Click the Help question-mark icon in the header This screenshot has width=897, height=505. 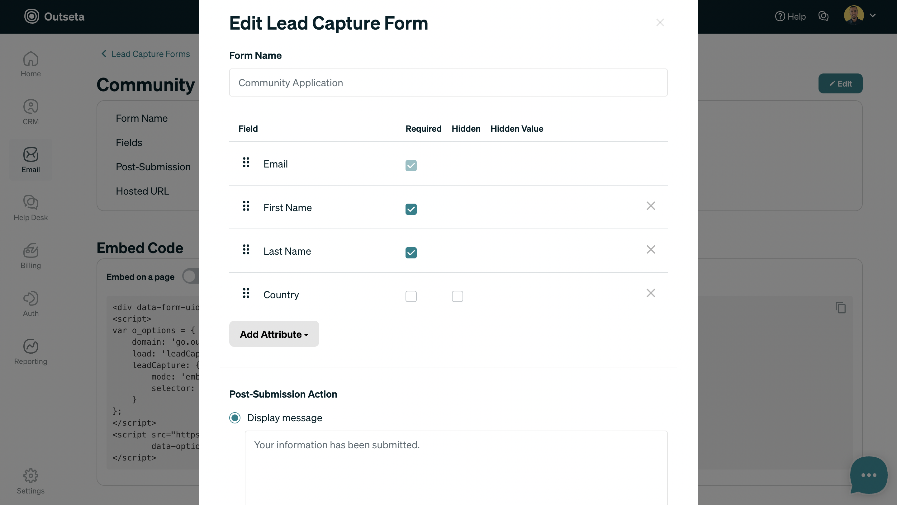coord(780,17)
